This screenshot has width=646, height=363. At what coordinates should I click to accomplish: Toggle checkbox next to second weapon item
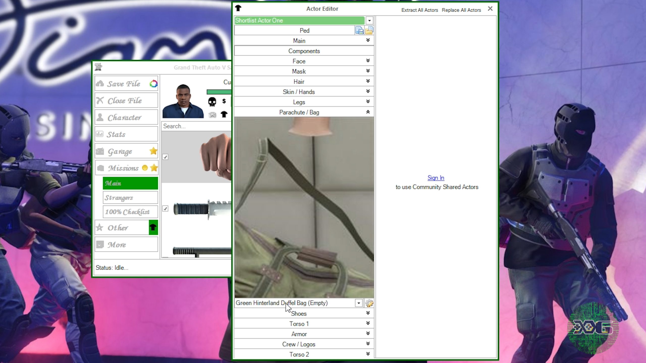coord(166,208)
